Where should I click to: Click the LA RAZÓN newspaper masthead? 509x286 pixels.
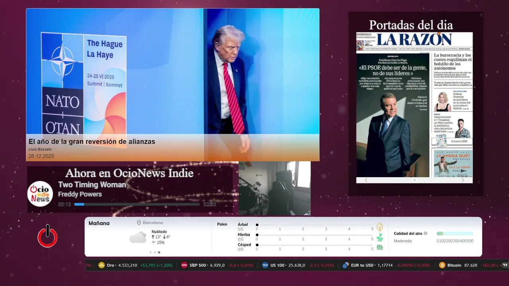point(414,39)
